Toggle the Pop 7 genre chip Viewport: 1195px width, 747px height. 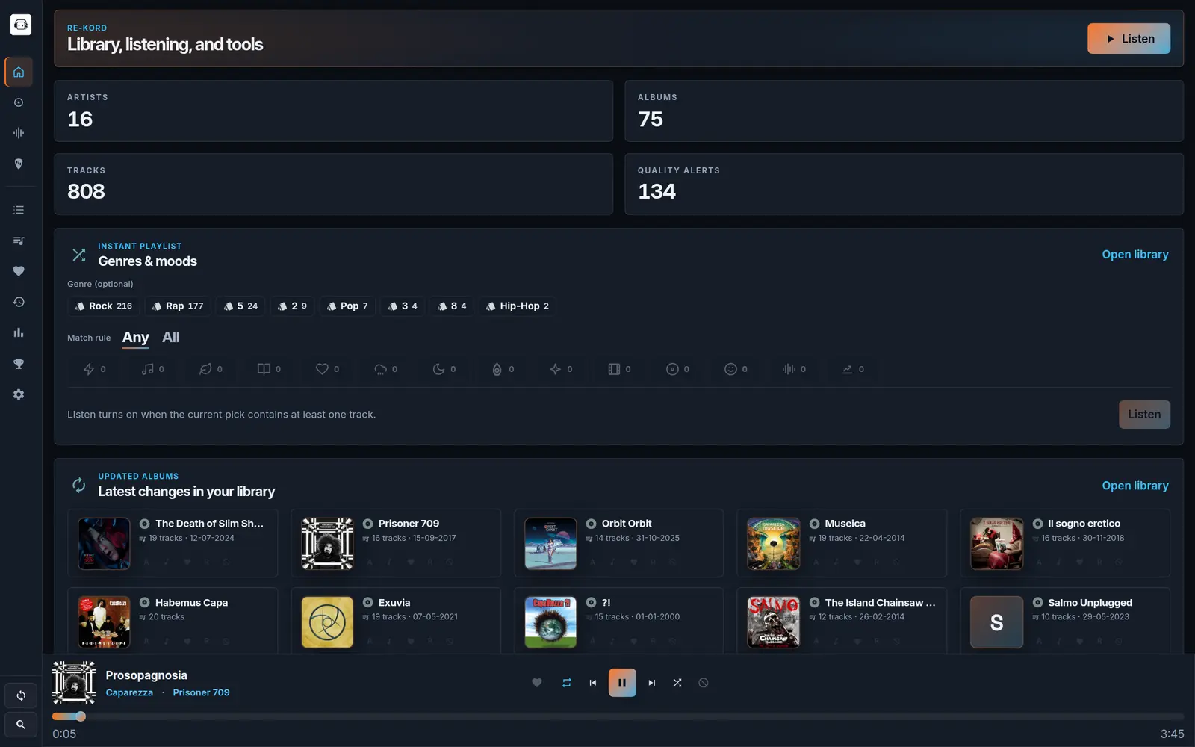[347, 306]
